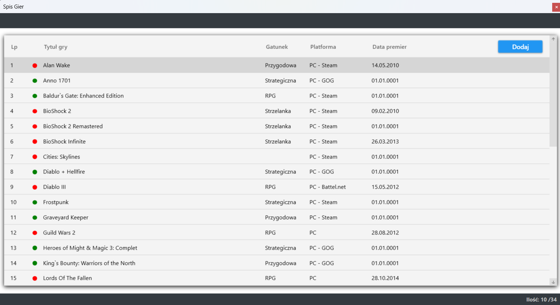Click the Przygodowa genre in the Alan Wake row
This screenshot has width=560, height=305.
(x=281, y=65)
